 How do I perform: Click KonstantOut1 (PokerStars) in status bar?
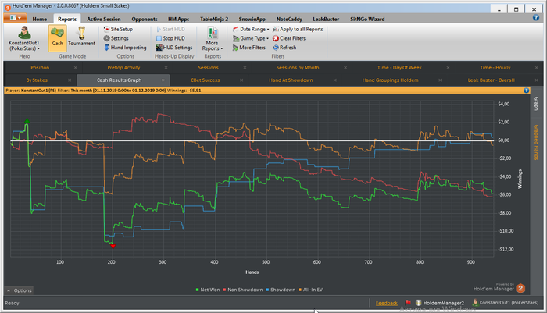[505, 303]
